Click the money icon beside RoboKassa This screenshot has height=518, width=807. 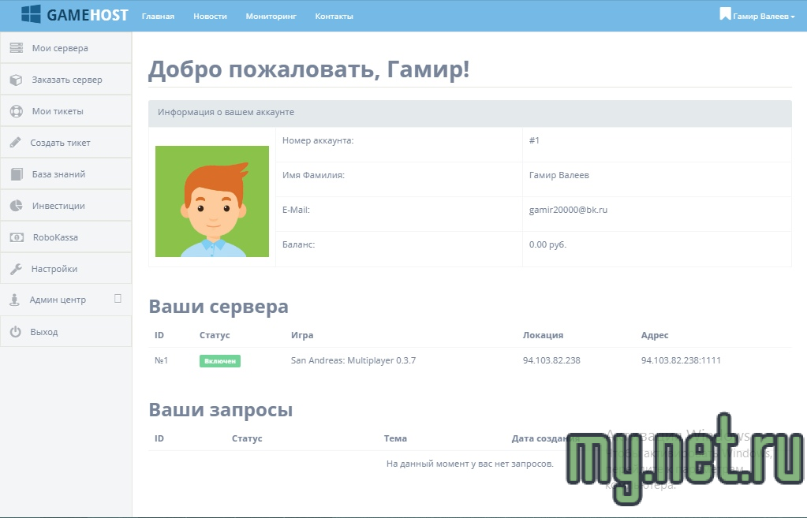[x=16, y=237]
